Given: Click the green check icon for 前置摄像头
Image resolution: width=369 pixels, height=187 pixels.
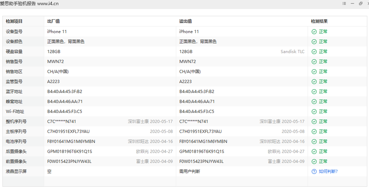Looking at the screenshot, I should pos(314,162).
